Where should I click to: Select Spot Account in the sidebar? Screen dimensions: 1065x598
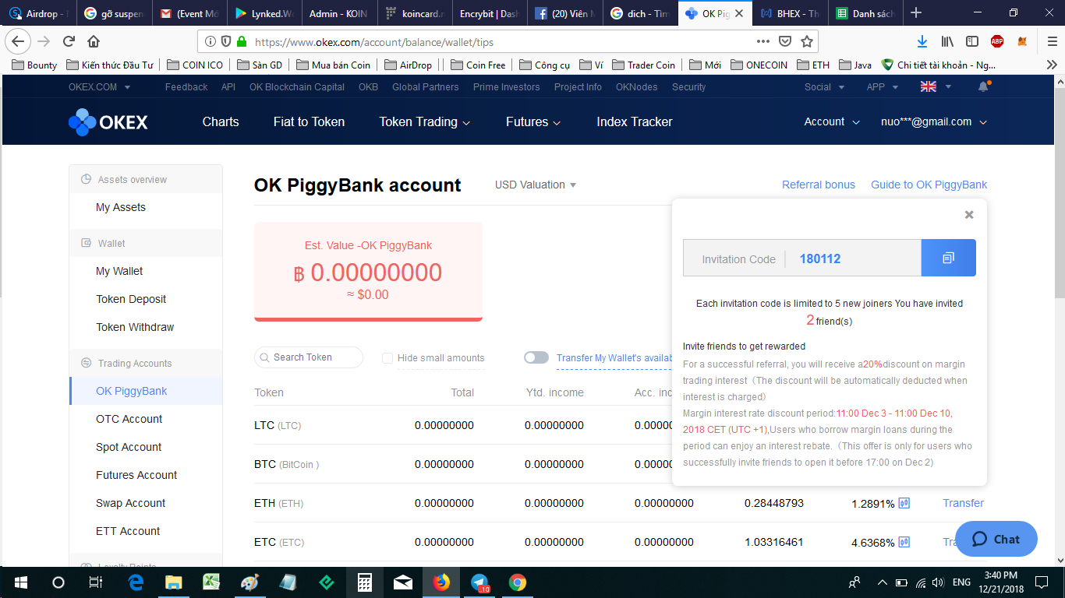click(129, 447)
